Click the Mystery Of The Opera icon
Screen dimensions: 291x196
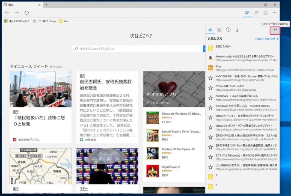152,153
